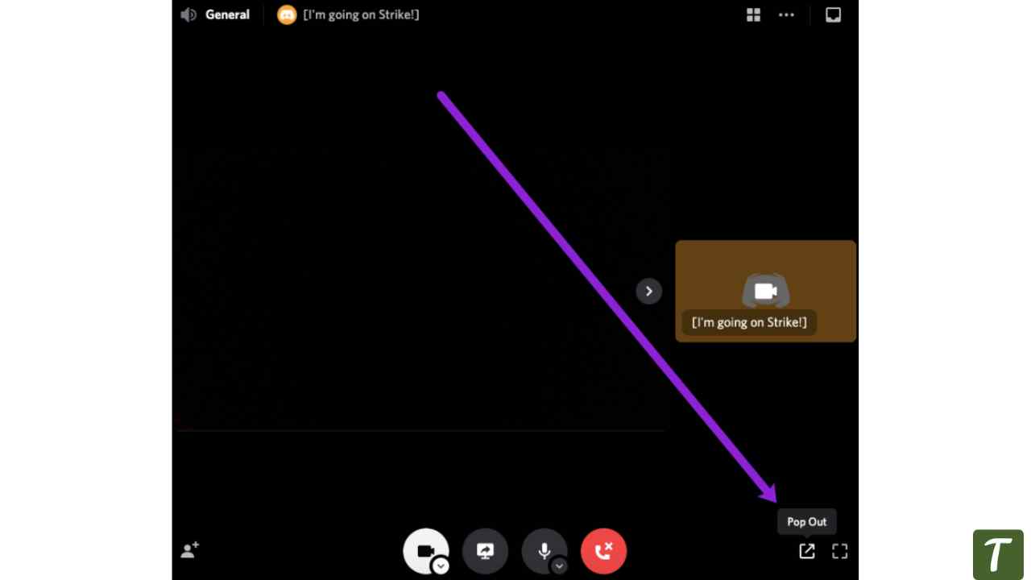This screenshot has height=580, width=1031.
Task: Open more options ellipsis menu
Action: [786, 14]
